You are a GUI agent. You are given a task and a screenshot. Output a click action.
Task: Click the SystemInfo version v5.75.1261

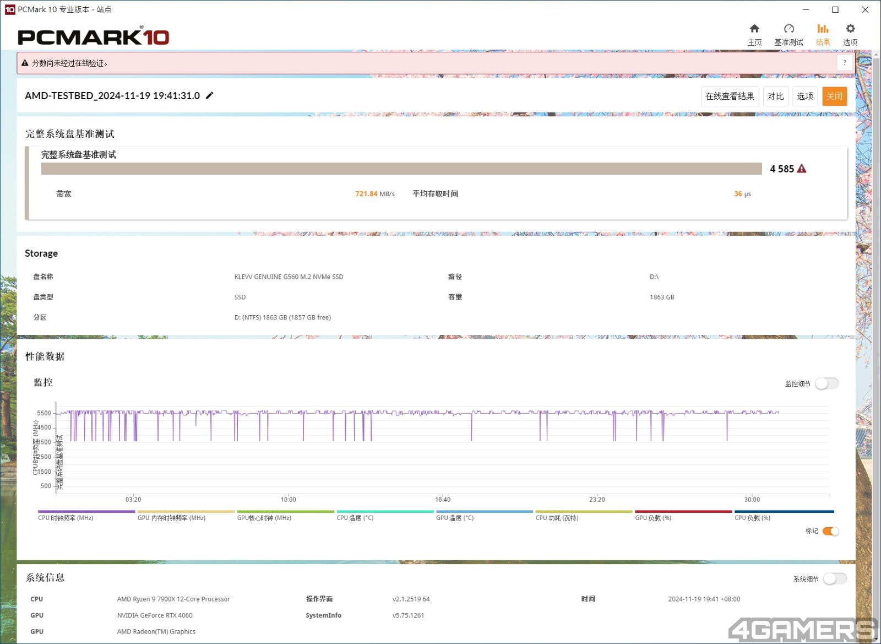[408, 615]
